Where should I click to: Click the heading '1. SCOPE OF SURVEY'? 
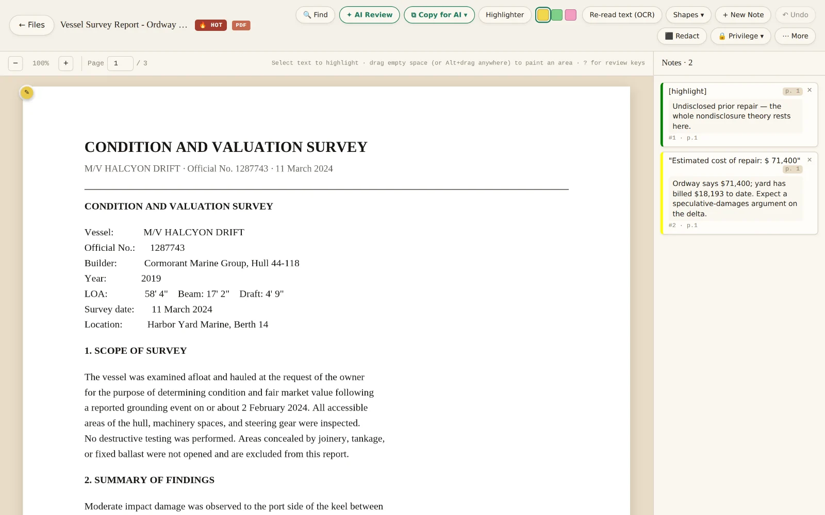pos(136,351)
